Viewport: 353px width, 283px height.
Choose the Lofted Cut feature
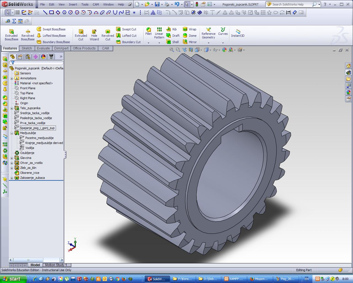[x=126, y=36]
